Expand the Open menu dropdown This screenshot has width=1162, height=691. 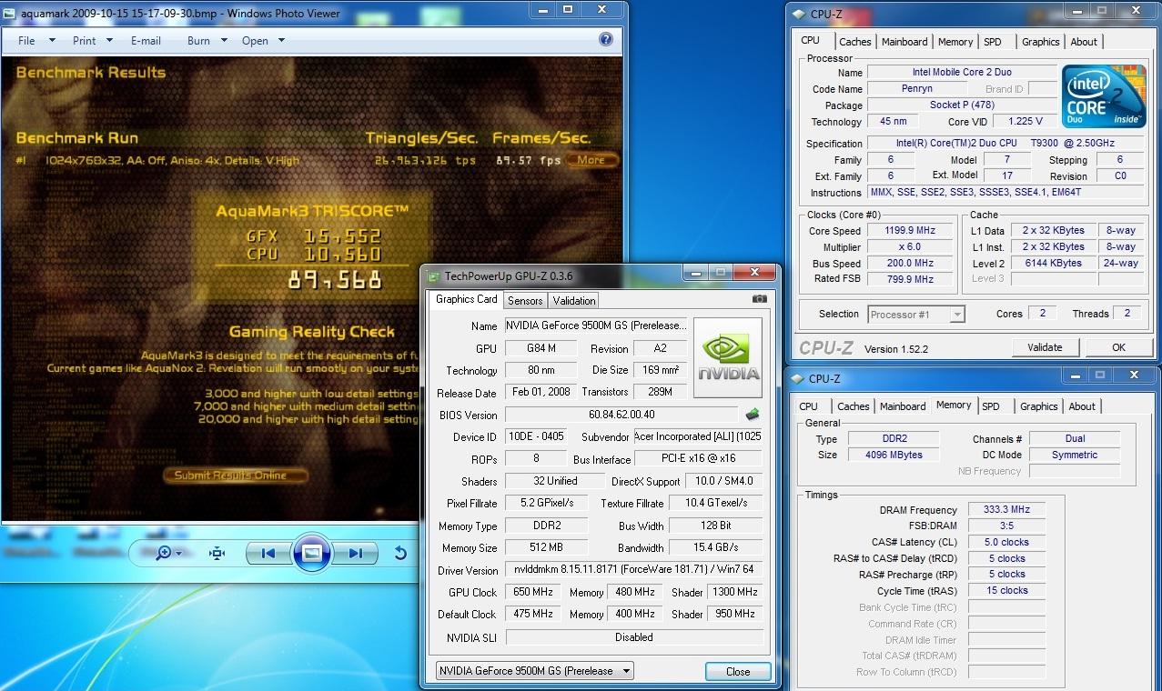[x=263, y=41]
